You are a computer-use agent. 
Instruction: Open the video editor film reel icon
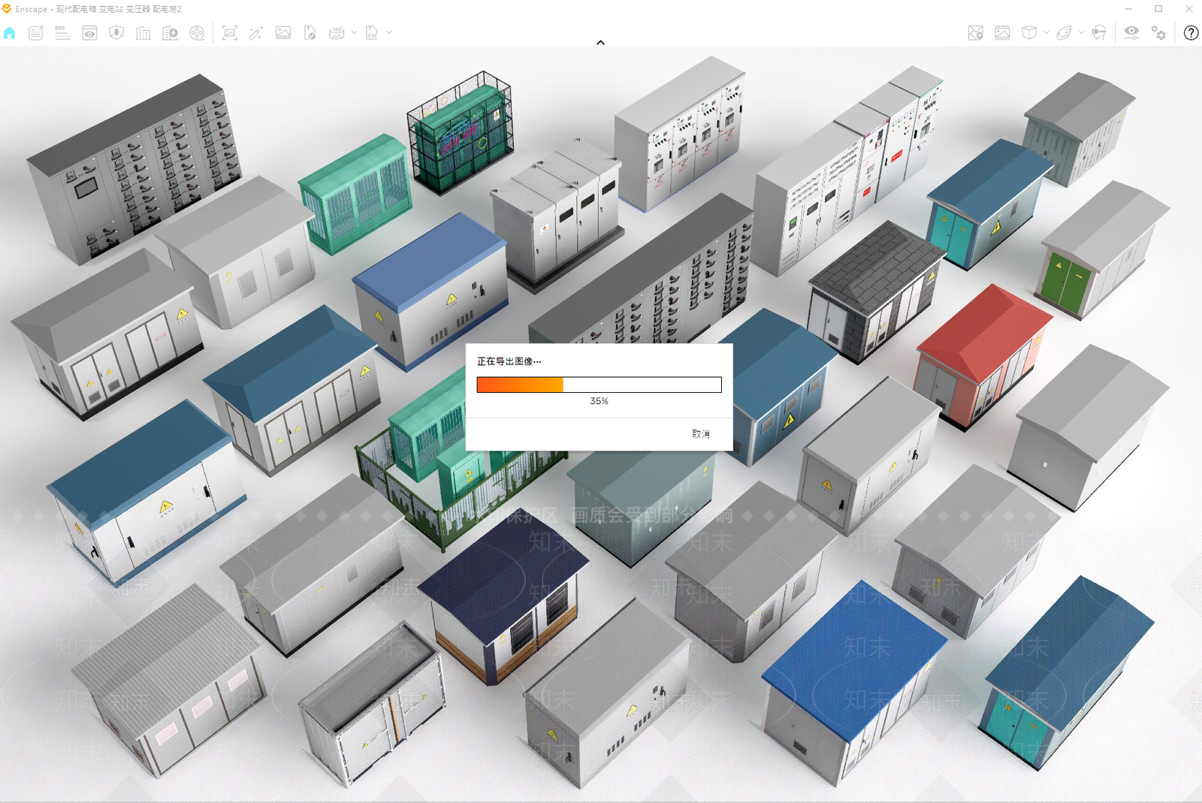[x=197, y=33]
